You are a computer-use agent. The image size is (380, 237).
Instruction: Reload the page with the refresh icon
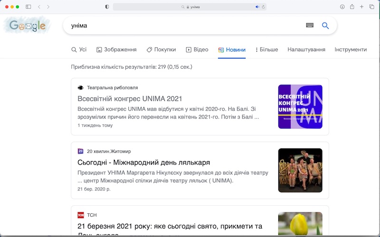(x=263, y=7)
